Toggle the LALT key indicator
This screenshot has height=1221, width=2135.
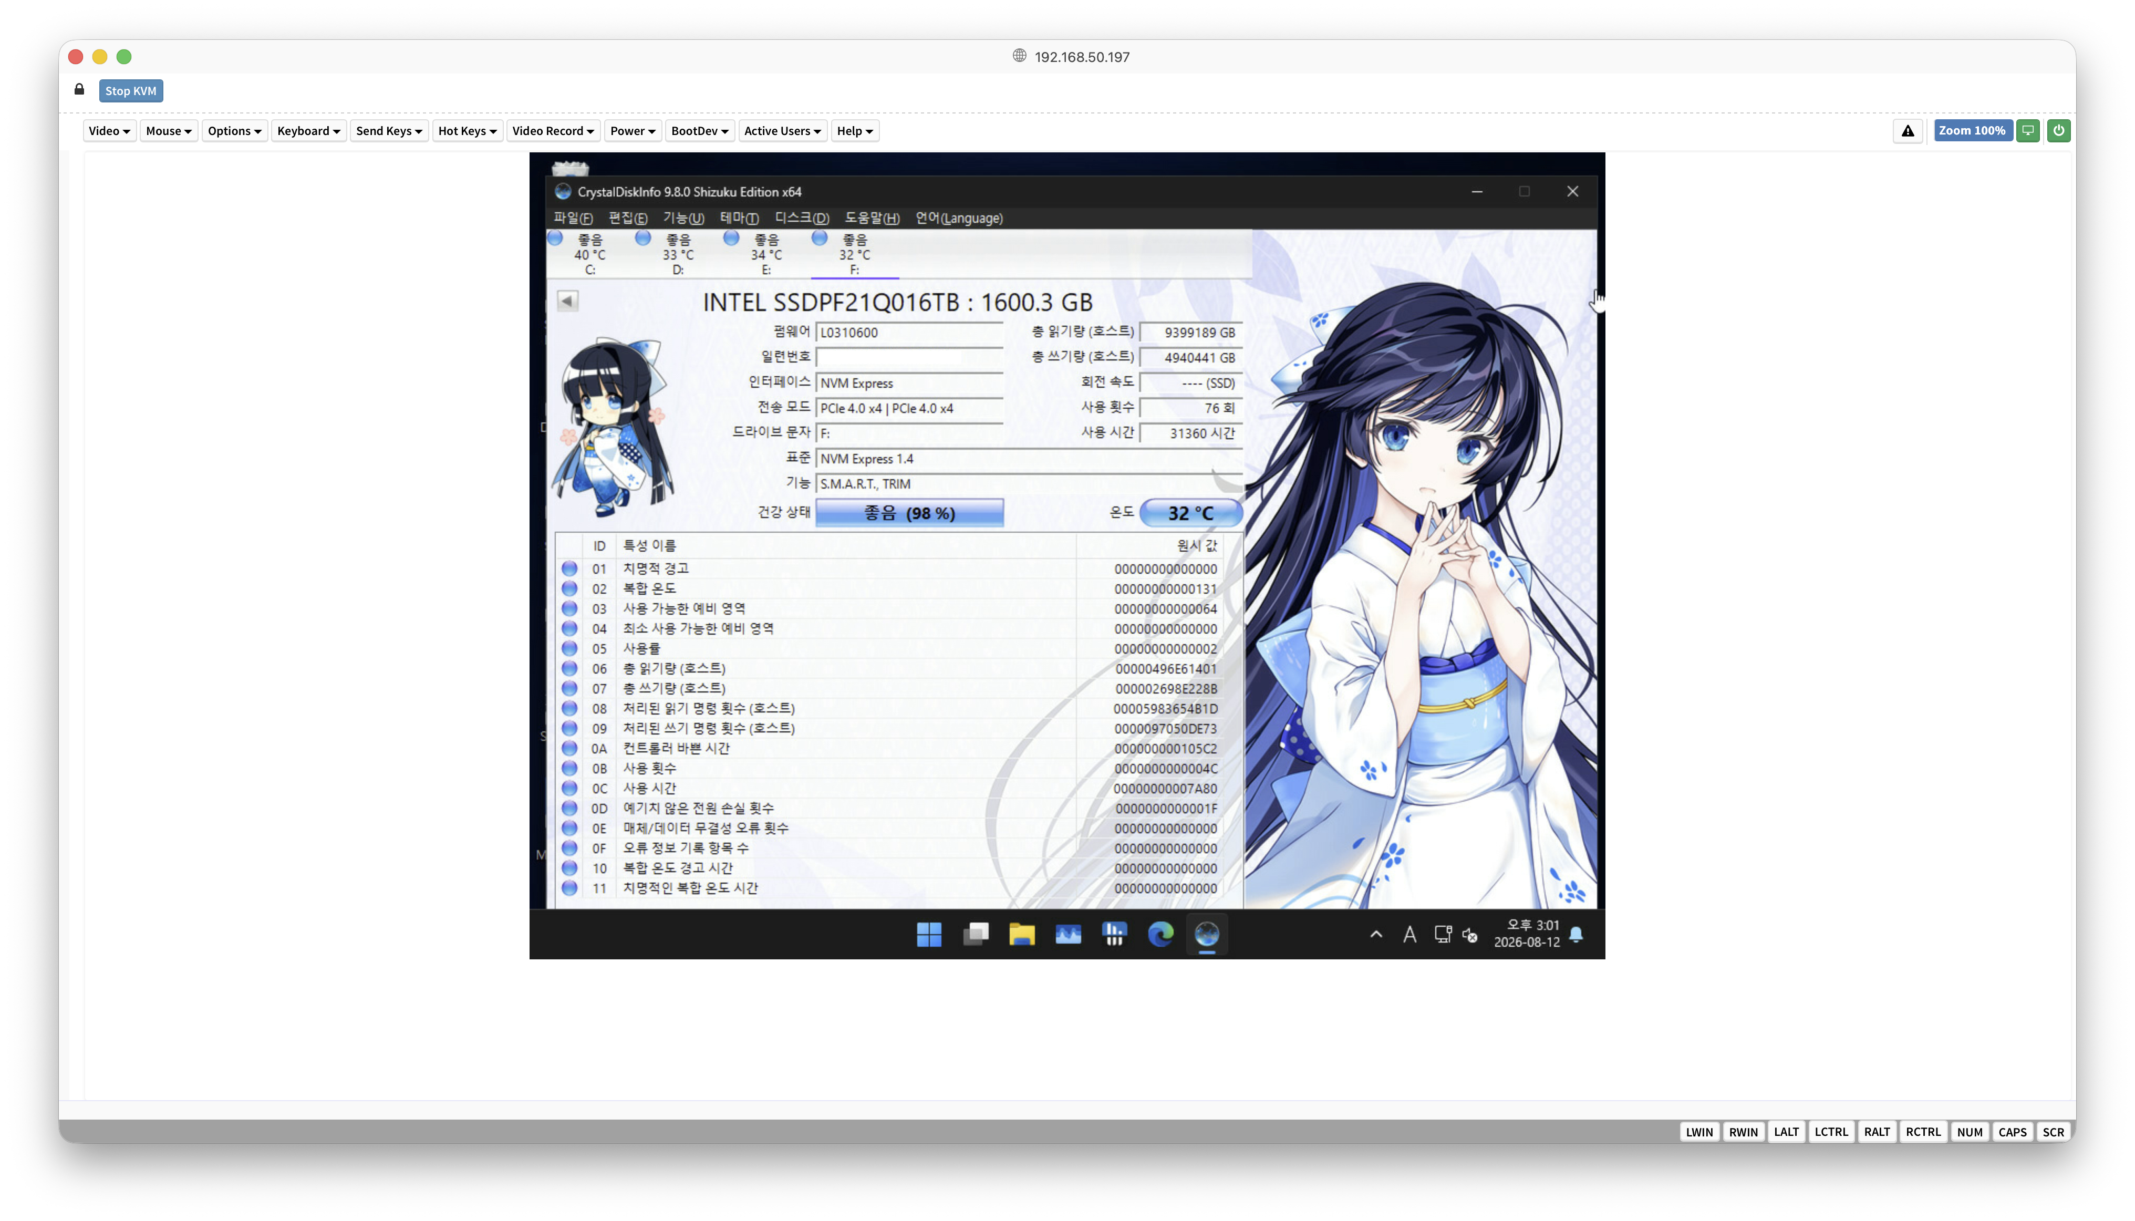[1786, 1132]
